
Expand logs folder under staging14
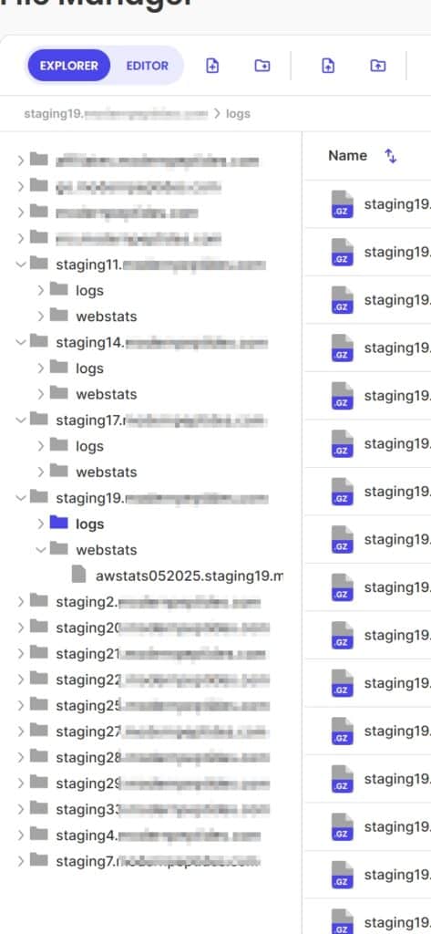coord(40,368)
